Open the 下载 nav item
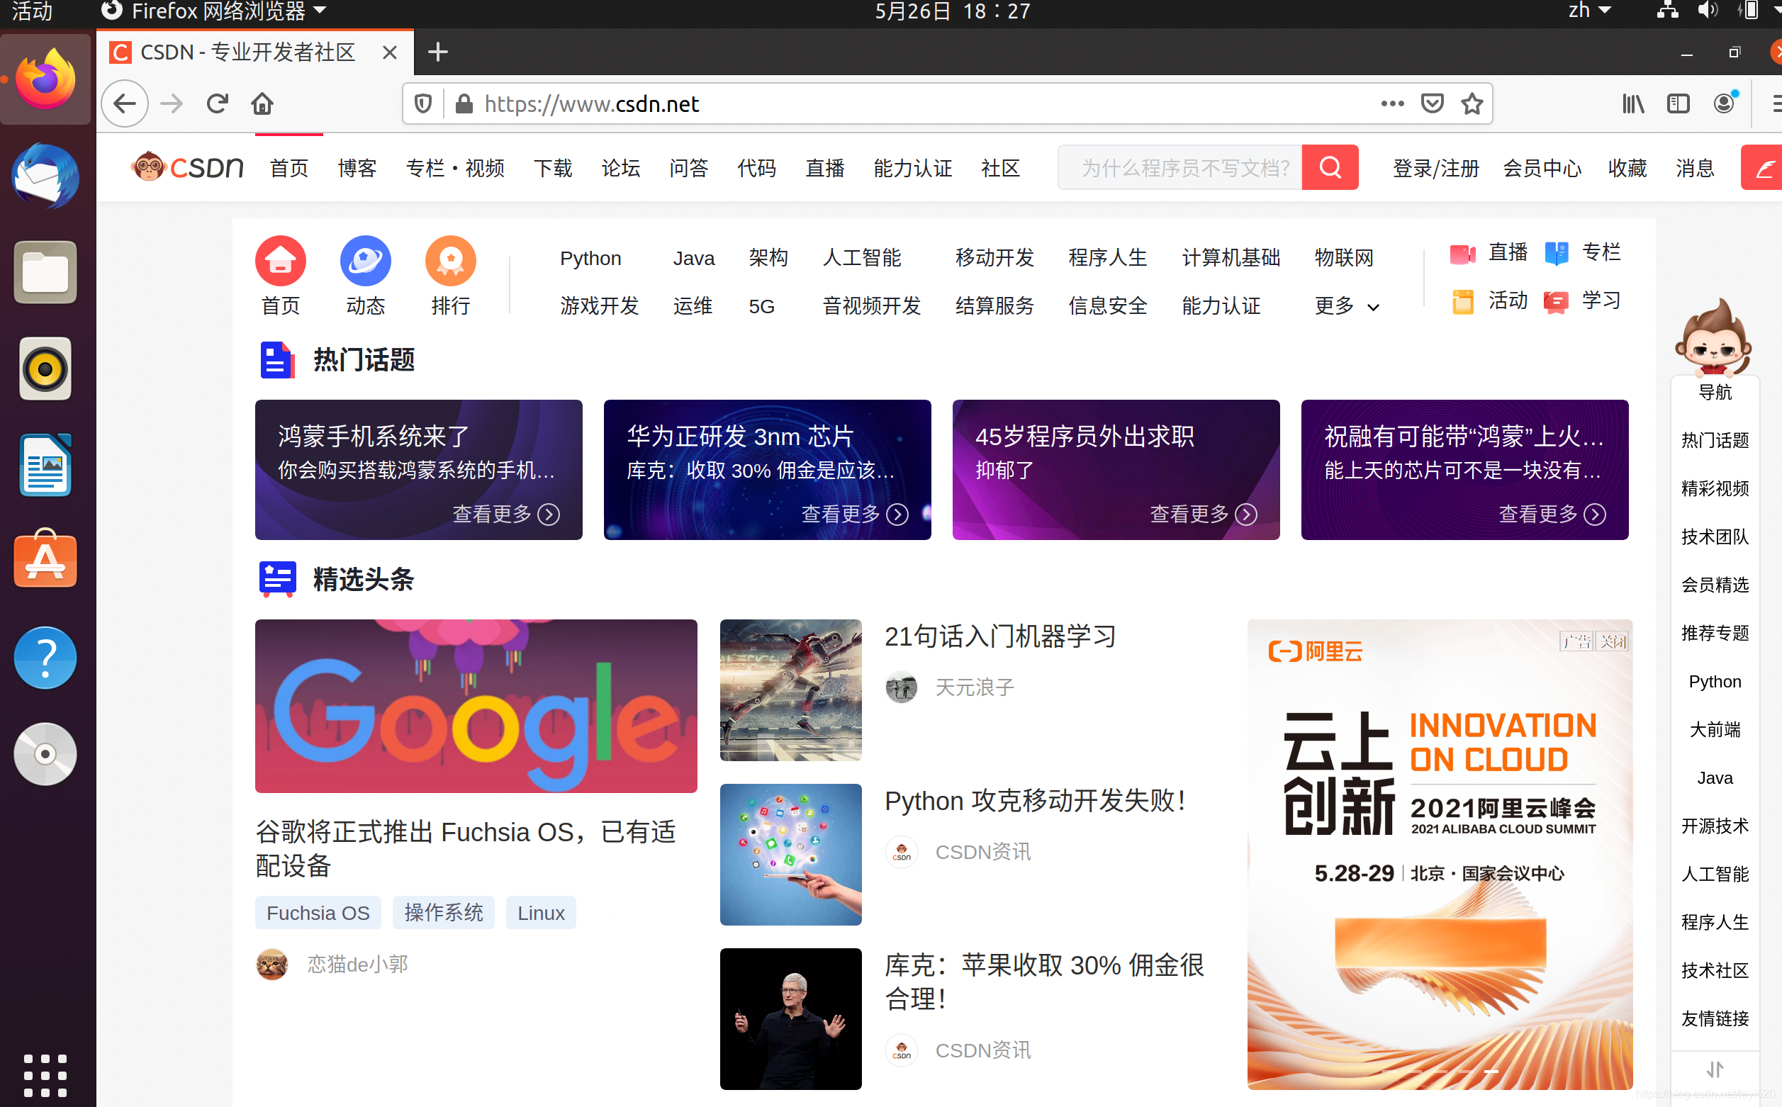The height and width of the screenshot is (1107, 1782). pos(553,168)
